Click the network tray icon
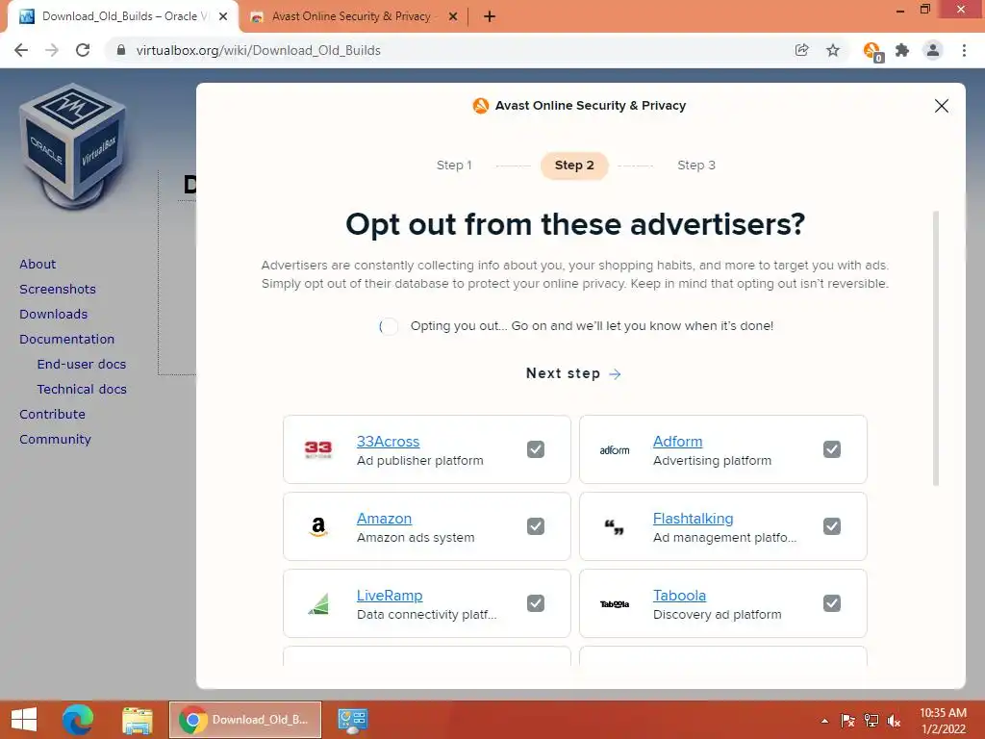 871,721
